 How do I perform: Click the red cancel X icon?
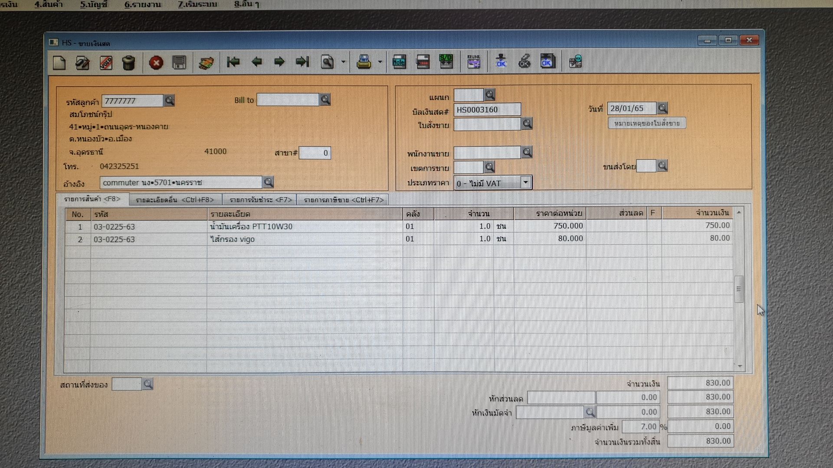tap(156, 63)
